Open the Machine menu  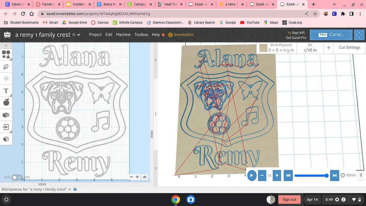tap(123, 35)
